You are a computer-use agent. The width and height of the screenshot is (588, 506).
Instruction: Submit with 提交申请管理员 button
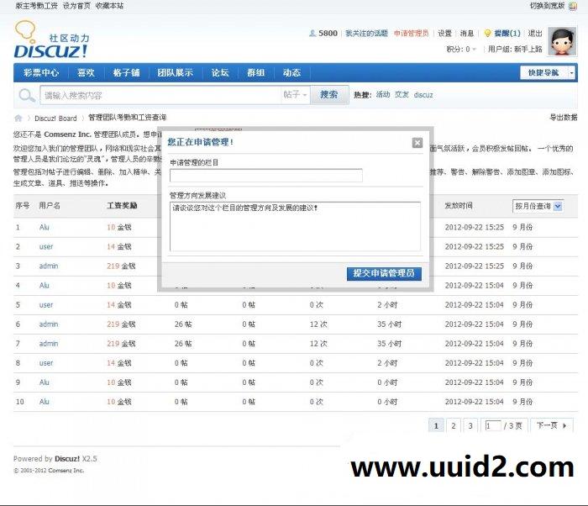[384, 273]
